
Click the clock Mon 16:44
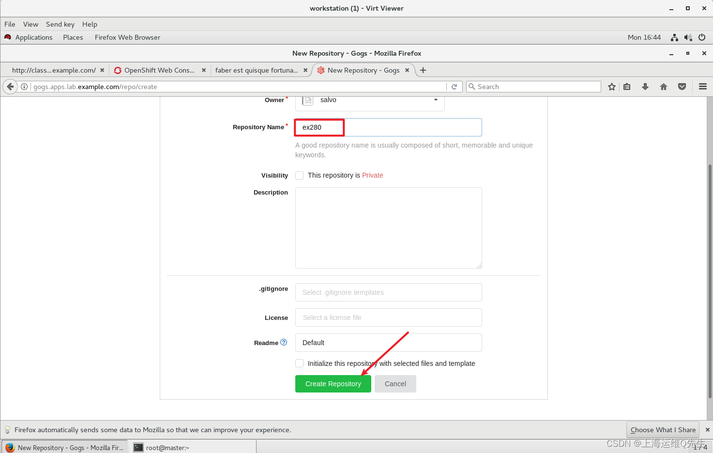pyautogui.click(x=644, y=37)
